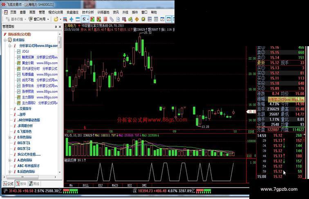
Task: Click the X10 volume scale label
Action: tap(249, 156)
